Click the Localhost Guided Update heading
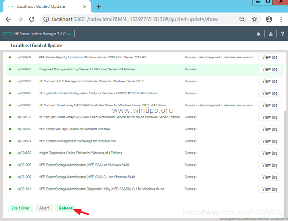 (37, 46)
